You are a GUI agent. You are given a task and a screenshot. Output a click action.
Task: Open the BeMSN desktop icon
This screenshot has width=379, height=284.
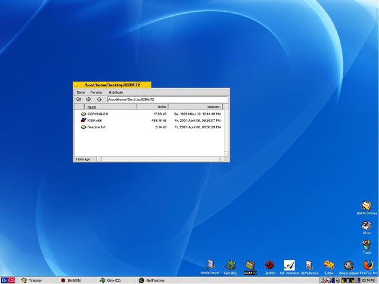point(269,265)
